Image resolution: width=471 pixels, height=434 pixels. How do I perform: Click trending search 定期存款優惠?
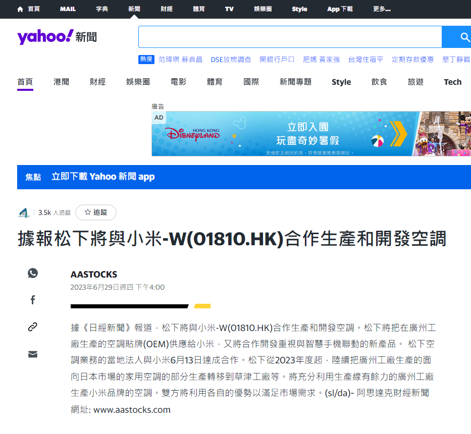[413, 60]
